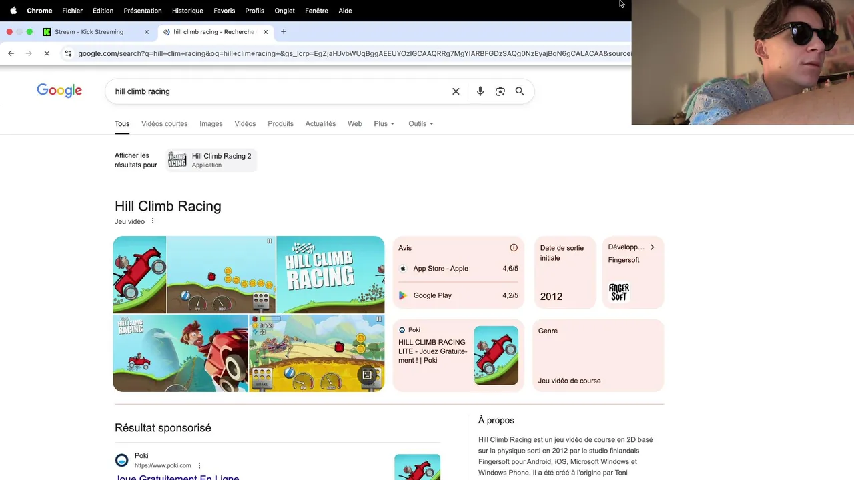Switch to Vidéos results

(245, 124)
